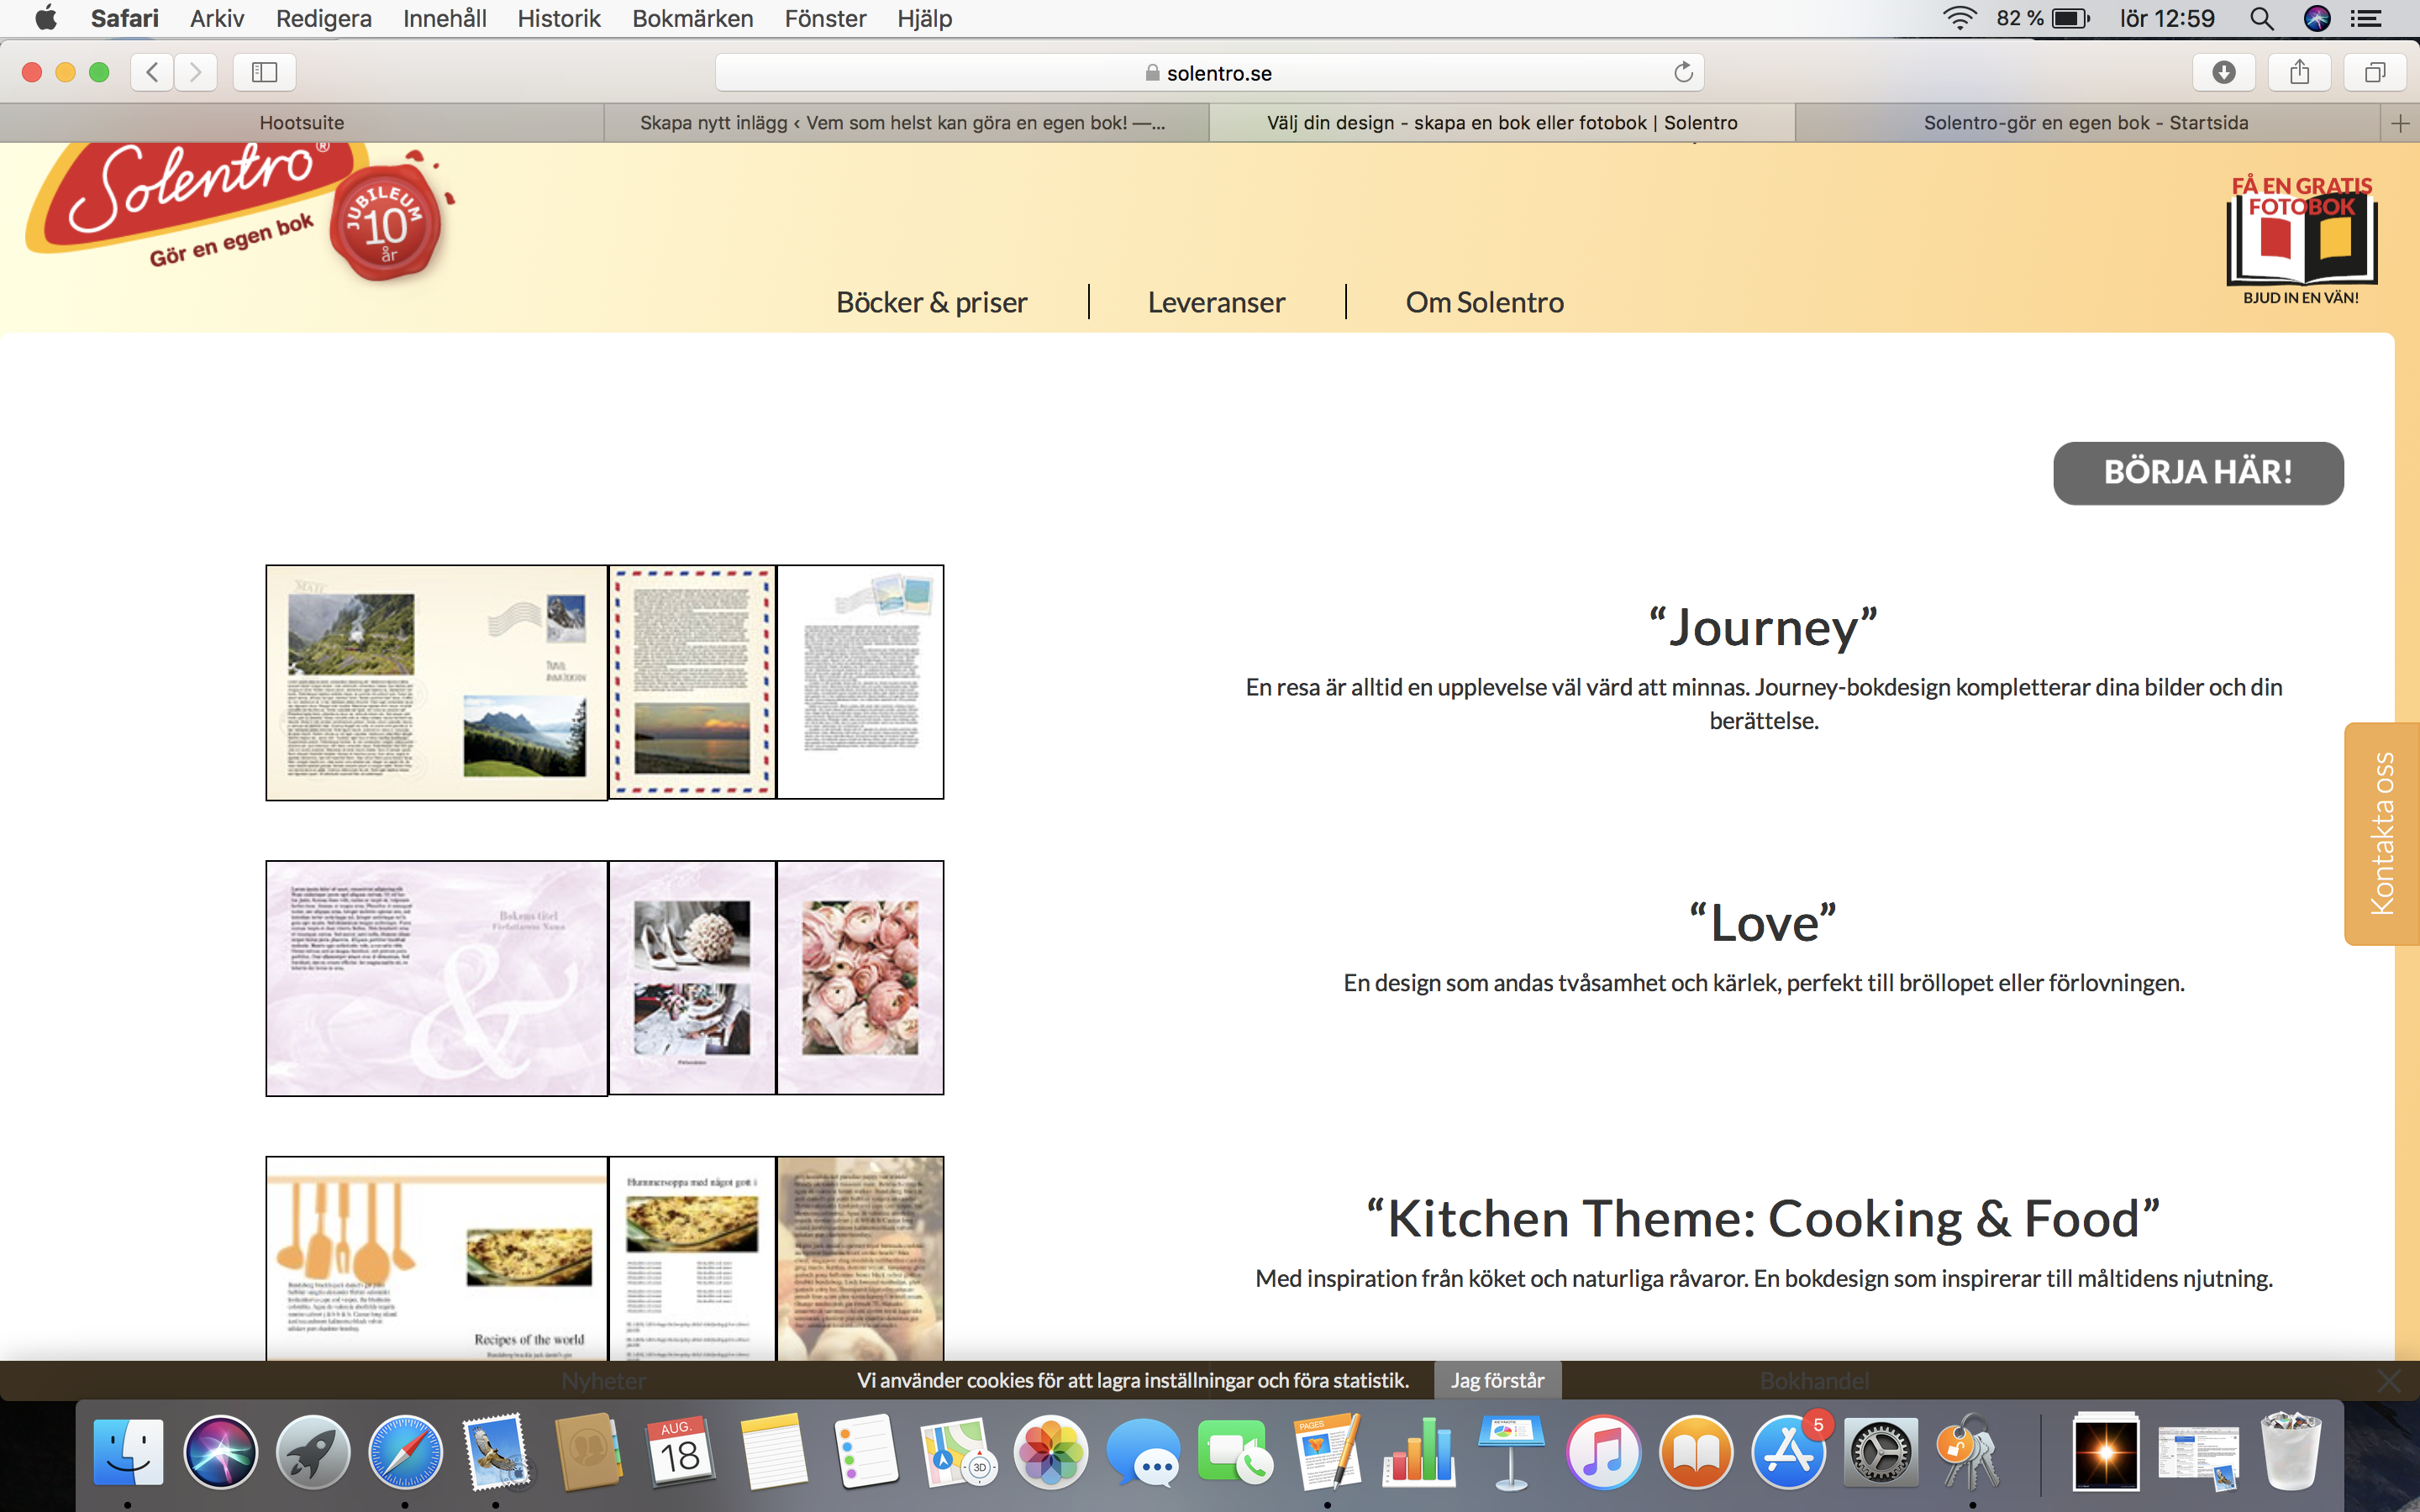Accept cookies with Jag förstår
This screenshot has width=2420, height=1512.
point(1497,1380)
